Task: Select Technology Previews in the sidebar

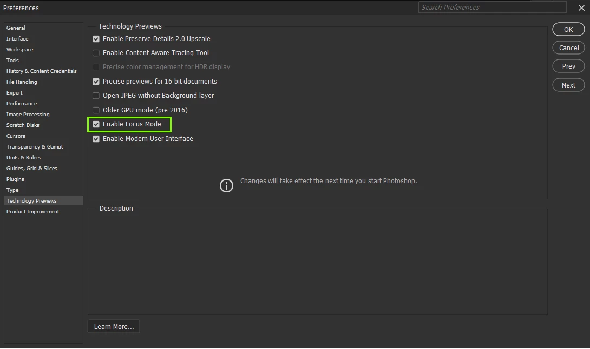Action: coord(43,200)
